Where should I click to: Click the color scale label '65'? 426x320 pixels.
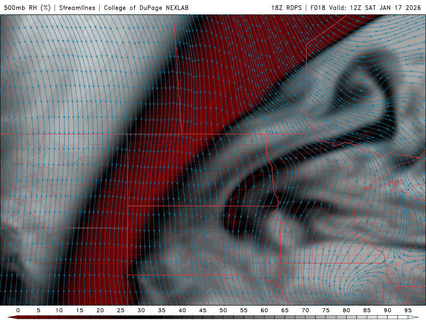(x=285, y=310)
